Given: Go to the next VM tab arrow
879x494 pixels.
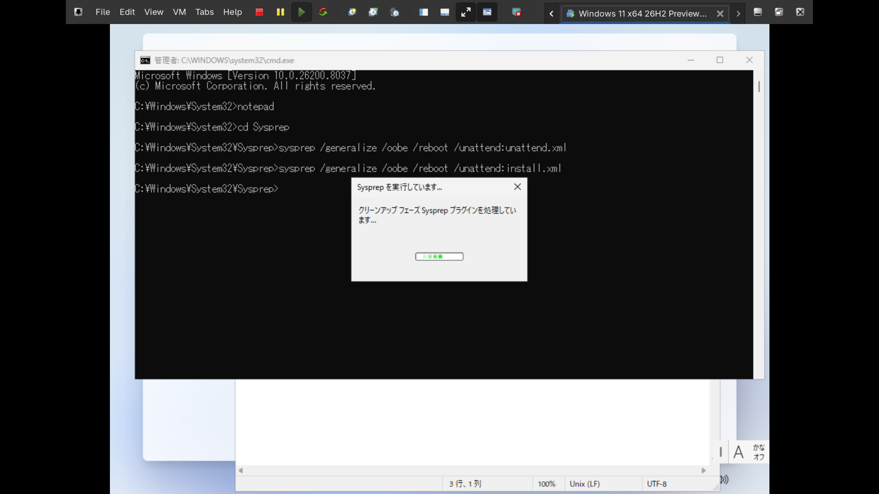Looking at the screenshot, I should click(738, 13).
